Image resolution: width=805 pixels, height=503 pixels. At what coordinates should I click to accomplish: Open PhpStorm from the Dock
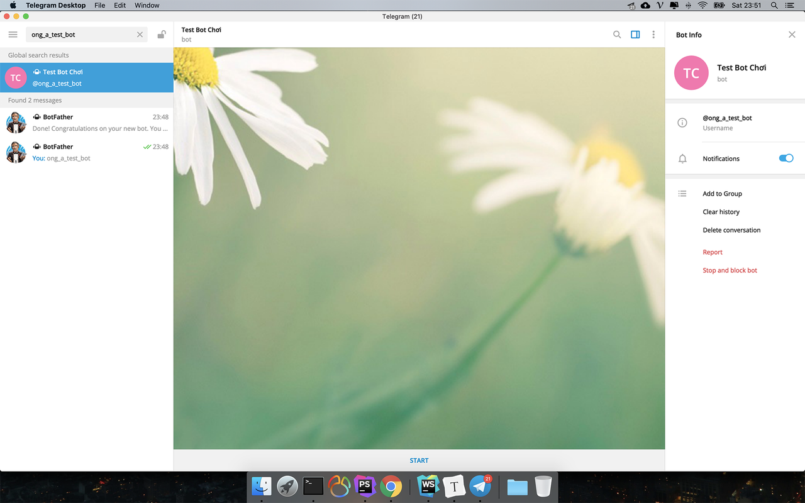[365, 486]
